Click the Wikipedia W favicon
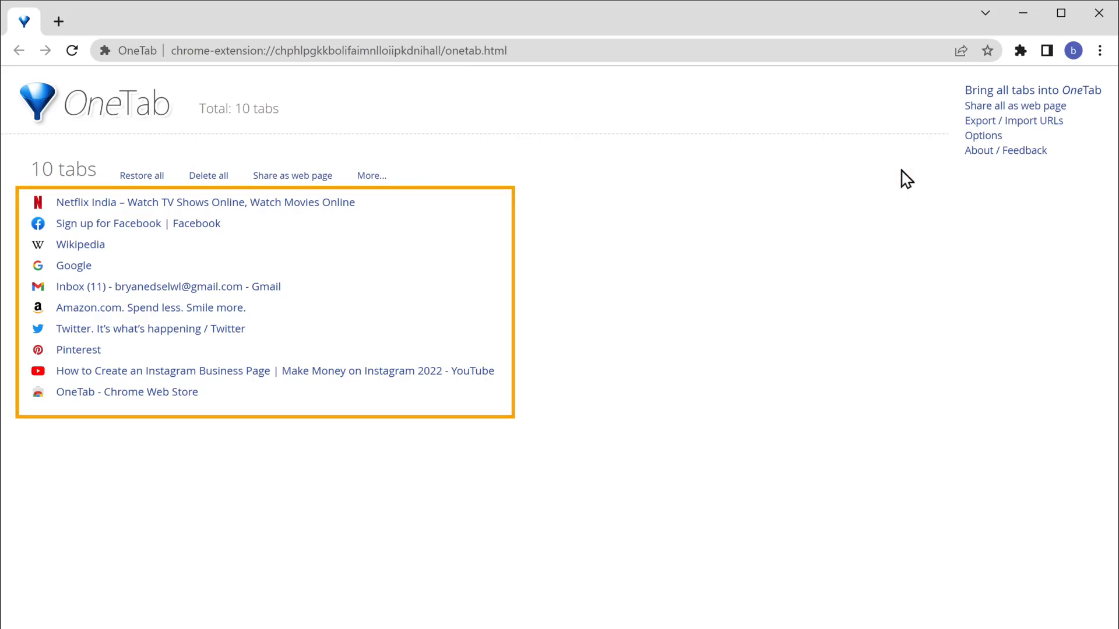This screenshot has height=629, width=1119. coord(38,245)
